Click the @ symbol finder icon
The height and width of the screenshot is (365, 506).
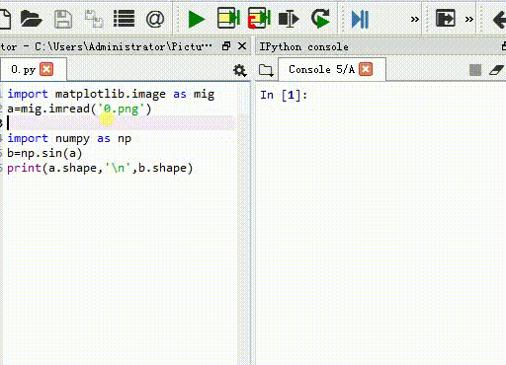[155, 19]
